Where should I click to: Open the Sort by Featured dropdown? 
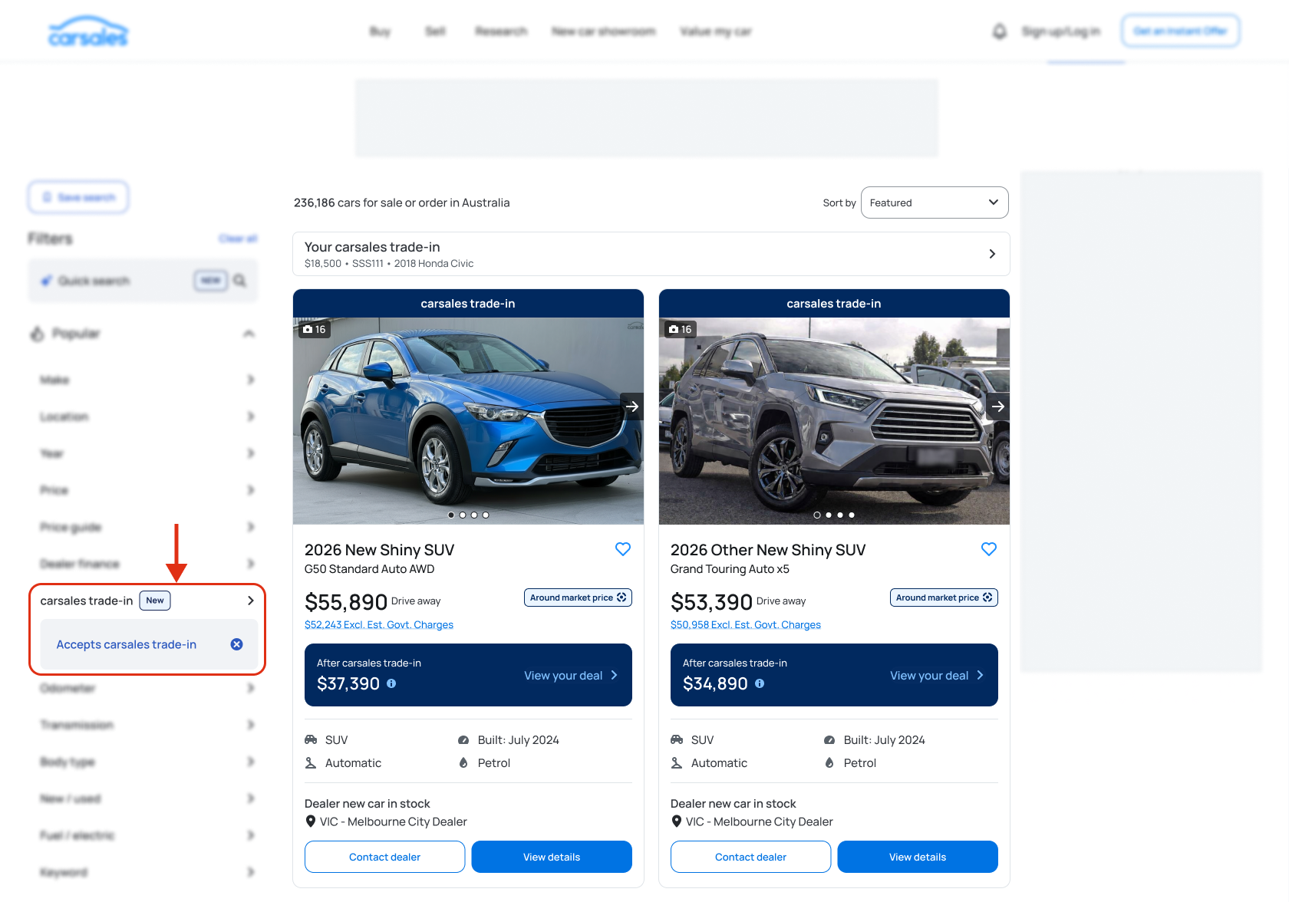tap(934, 202)
